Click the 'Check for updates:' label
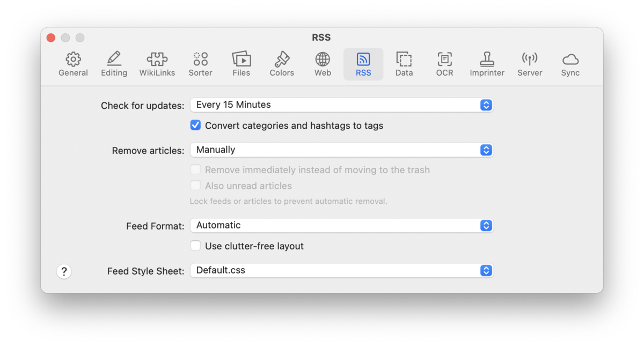 142,106
